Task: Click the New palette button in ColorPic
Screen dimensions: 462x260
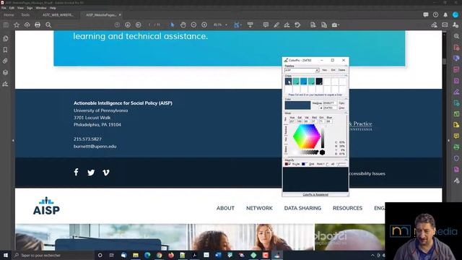Action: tap(324, 70)
